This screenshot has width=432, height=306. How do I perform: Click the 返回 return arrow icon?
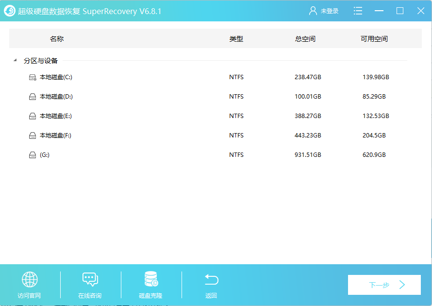(211, 279)
